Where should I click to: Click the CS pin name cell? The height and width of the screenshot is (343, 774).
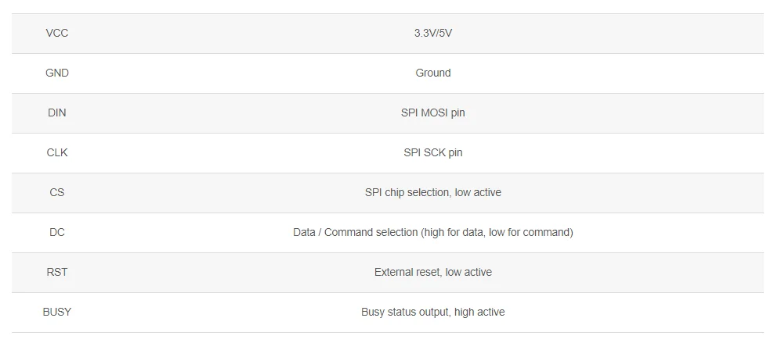[57, 193]
